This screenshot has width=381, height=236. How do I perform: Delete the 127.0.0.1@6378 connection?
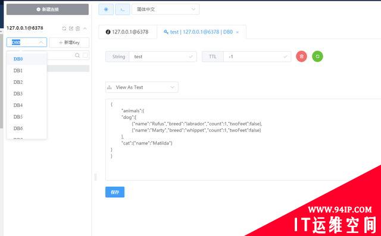(x=78, y=29)
